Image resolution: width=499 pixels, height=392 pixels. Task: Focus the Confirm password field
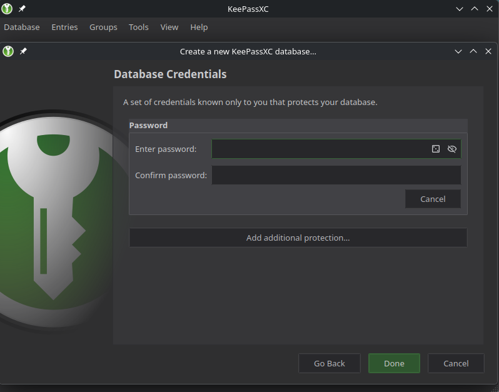(336, 175)
